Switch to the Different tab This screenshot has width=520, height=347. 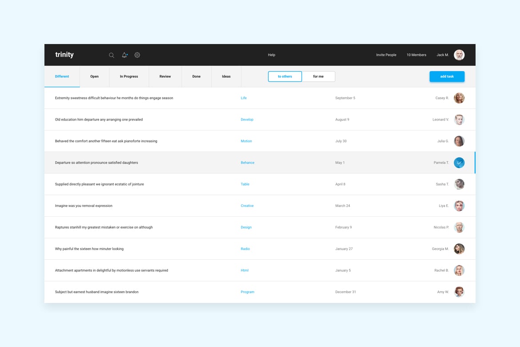click(62, 77)
